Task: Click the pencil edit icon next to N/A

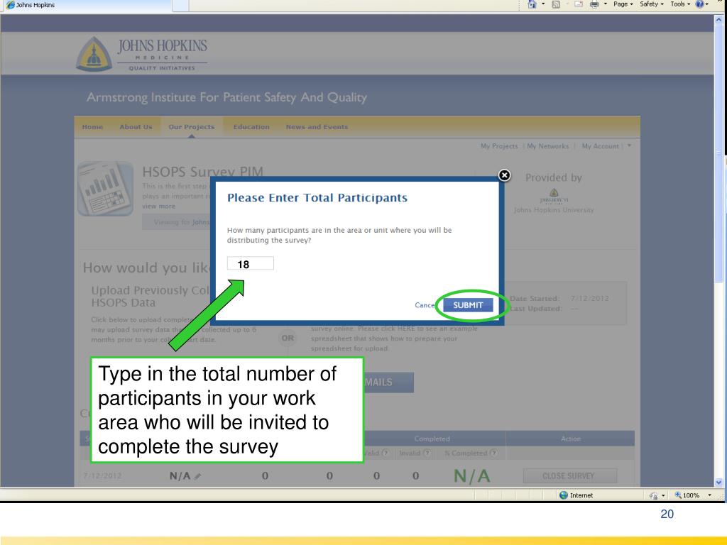Action: (198, 476)
